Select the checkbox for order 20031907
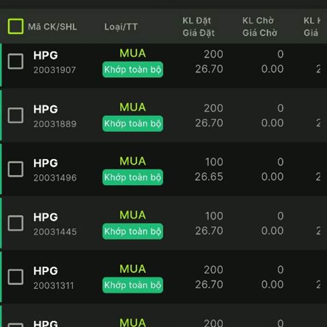The width and height of the screenshot is (327, 327). pyautogui.click(x=16, y=62)
